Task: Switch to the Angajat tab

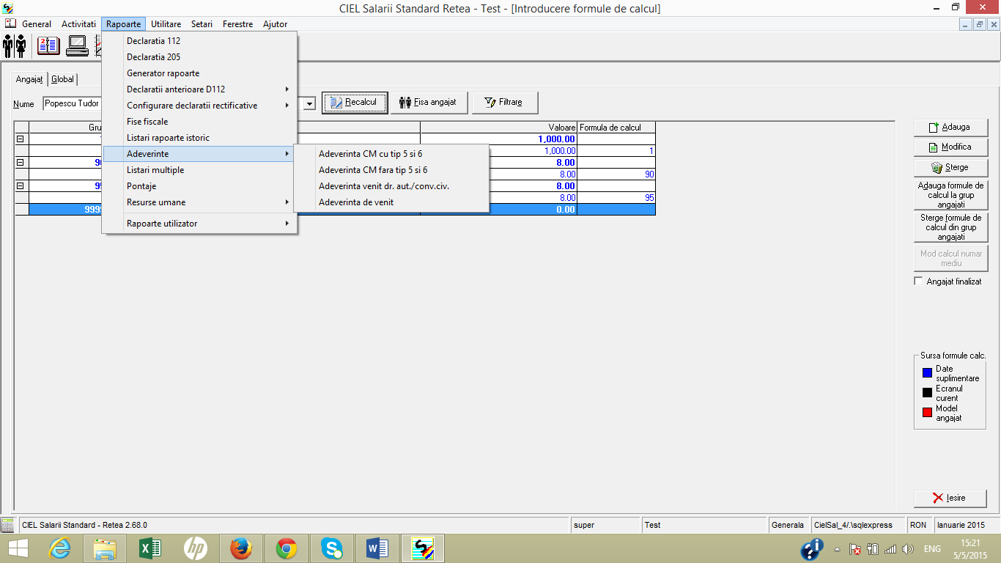Action: tap(30, 79)
